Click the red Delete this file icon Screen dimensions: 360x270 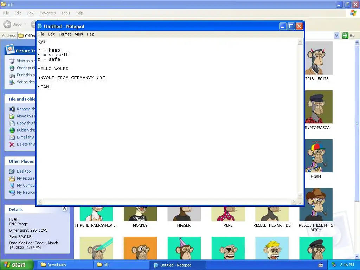pos(12,144)
